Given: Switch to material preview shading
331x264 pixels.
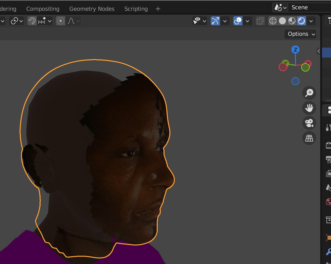Looking at the screenshot, I should click(x=292, y=21).
